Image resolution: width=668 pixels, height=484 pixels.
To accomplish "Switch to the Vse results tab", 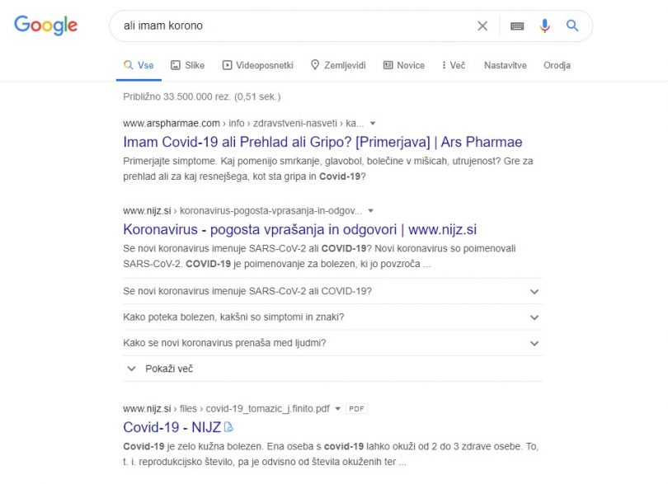I will (142, 64).
